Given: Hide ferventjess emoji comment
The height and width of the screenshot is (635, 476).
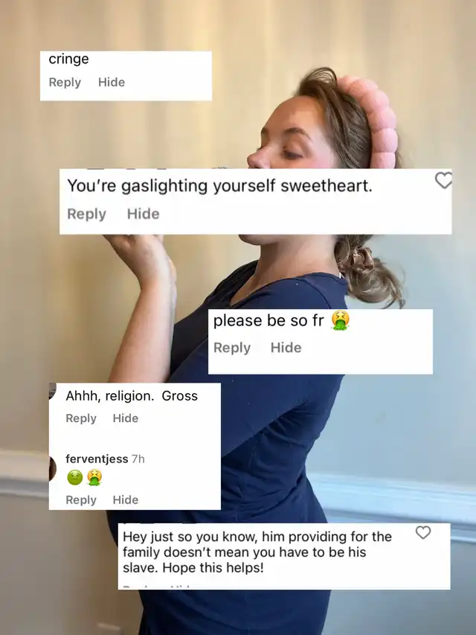Looking at the screenshot, I should (126, 500).
